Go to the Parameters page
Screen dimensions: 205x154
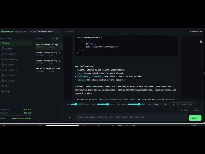tap(16, 54)
